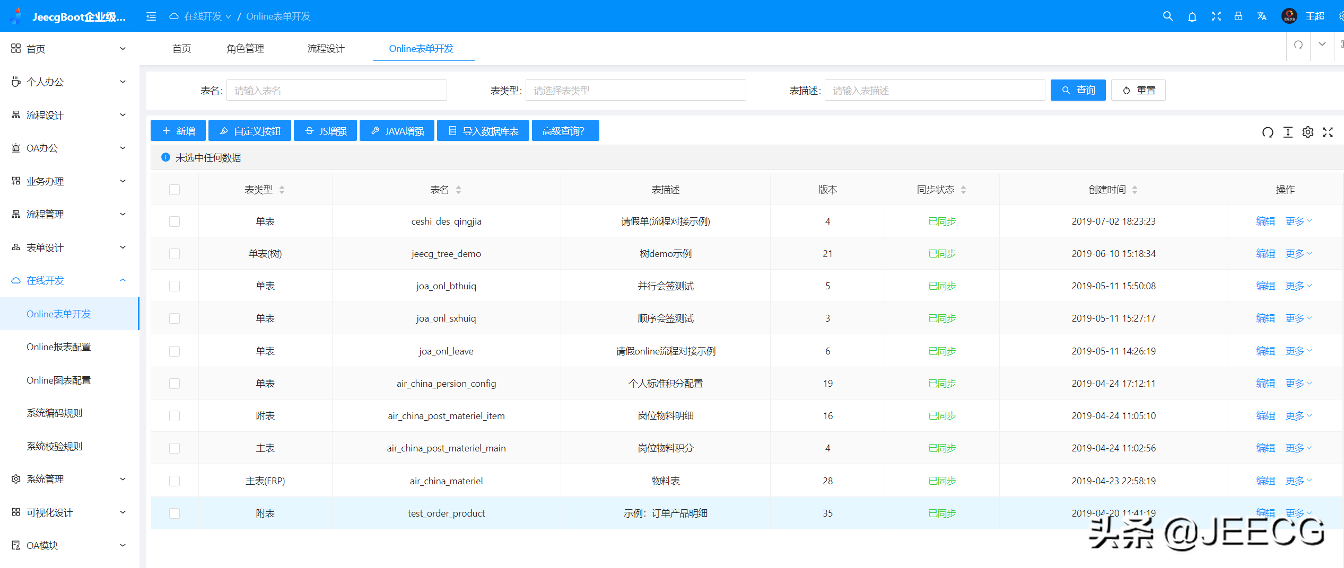Click 编辑 on the joa_onl_leave row

(1266, 351)
